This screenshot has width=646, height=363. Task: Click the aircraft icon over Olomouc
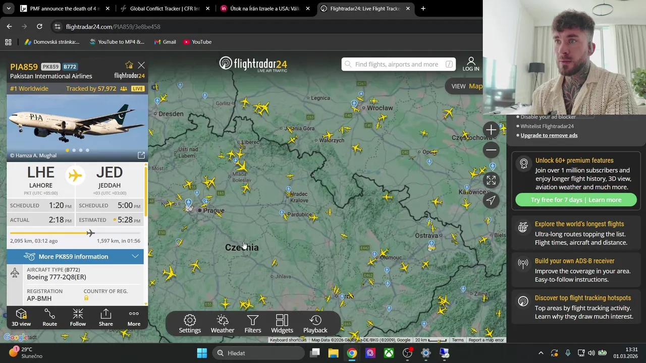(x=385, y=252)
